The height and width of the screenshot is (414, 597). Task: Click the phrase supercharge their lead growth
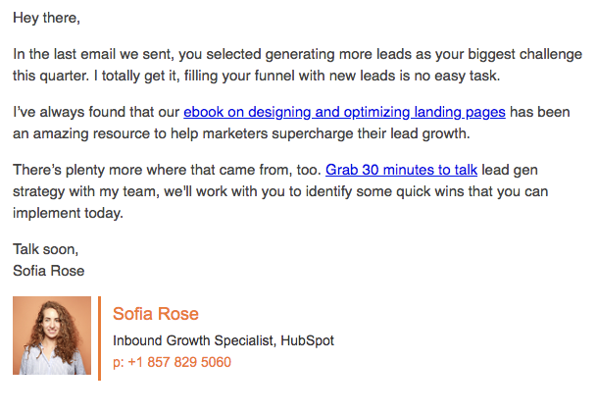[x=377, y=133]
